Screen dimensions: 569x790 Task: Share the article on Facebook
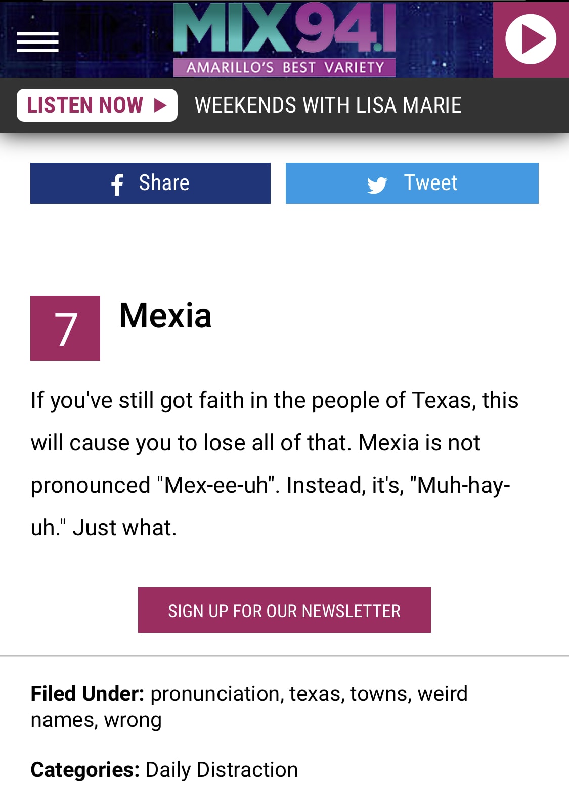150,183
